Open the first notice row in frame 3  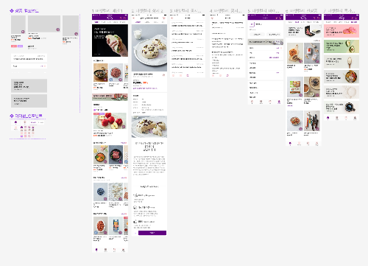[x=188, y=24]
